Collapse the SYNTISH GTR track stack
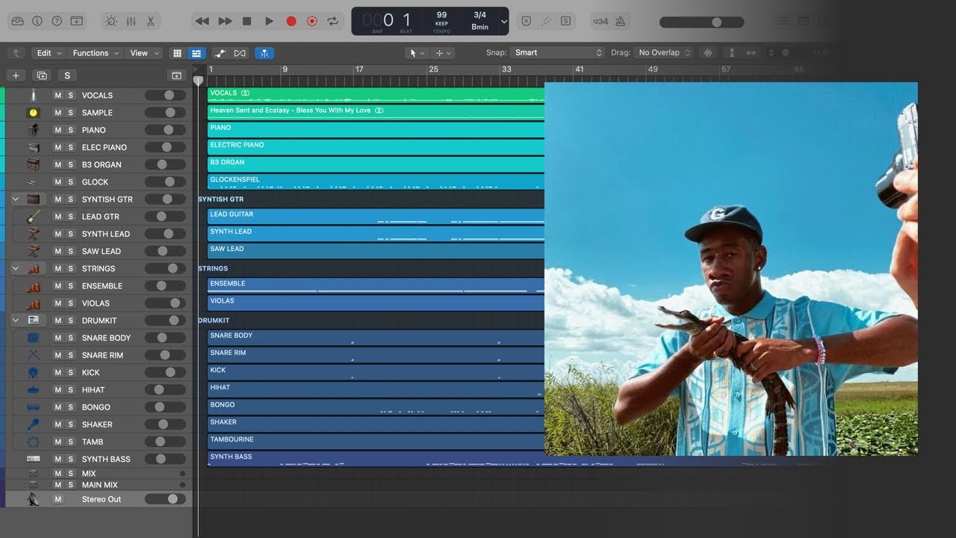Screen dimensions: 956x538 pos(16,200)
